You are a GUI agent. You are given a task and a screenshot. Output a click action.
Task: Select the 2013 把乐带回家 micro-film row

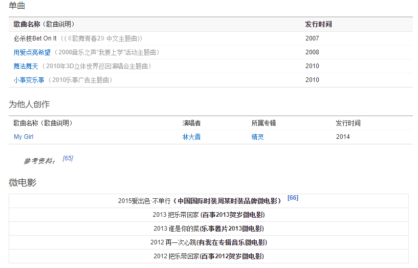coord(209,215)
